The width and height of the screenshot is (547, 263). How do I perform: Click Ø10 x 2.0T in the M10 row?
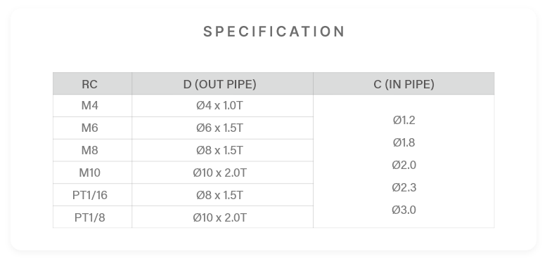click(220, 173)
